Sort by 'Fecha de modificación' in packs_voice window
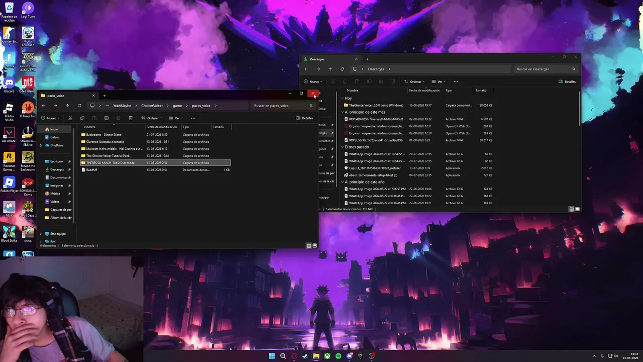643x362 pixels. tap(161, 127)
